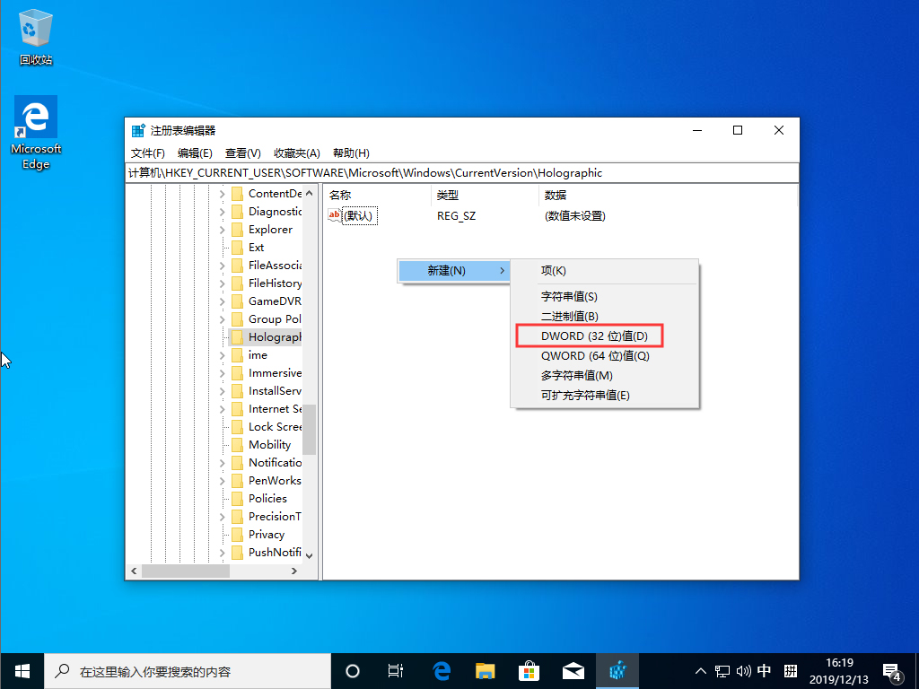The height and width of the screenshot is (689, 919).
Task: Click the network icon in the system tray
Action: [722, 670]
